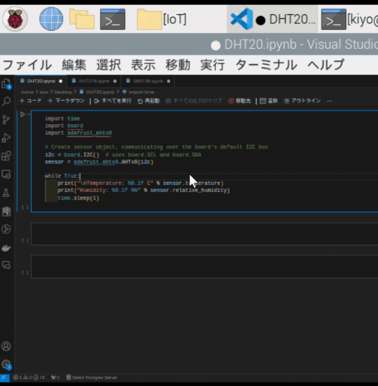Image resolution: width=378 pixels, height=386 pixels.
Task: Click the circular icon directly above the Docker whale
Action: (6, 229)
